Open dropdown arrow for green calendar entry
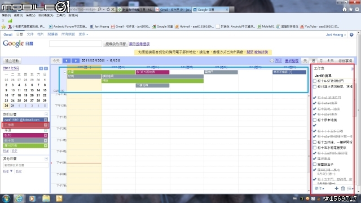Screen dimensions: 361x203 coord(46,145)
